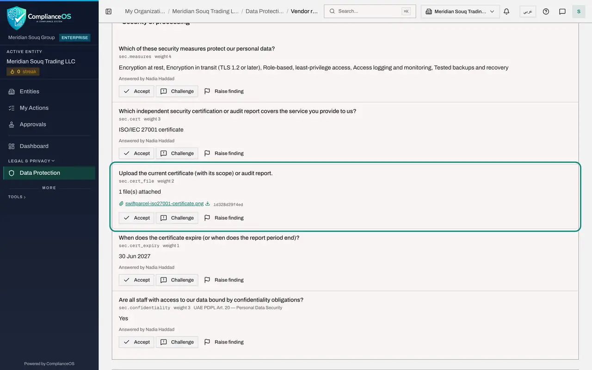
Task: Click the Entities building icon in sidebar
Action: click(x=12, y=92)
